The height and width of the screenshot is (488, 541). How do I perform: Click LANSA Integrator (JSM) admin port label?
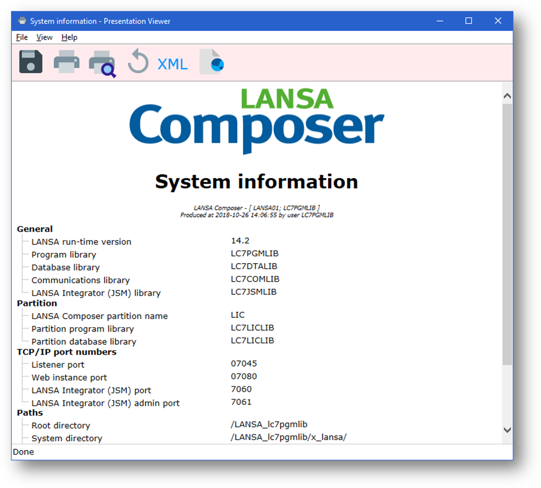(106, 403)
